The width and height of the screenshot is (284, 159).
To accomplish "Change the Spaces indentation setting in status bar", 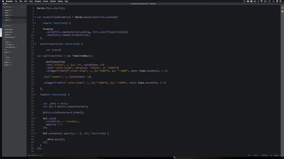I will pyautogui.click(x=276, y=155).
